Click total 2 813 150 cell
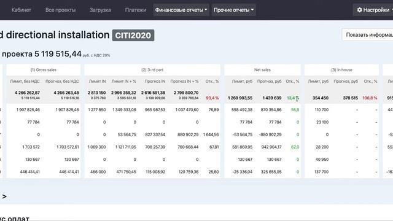 pyautogui.click(x=97, y=93)
